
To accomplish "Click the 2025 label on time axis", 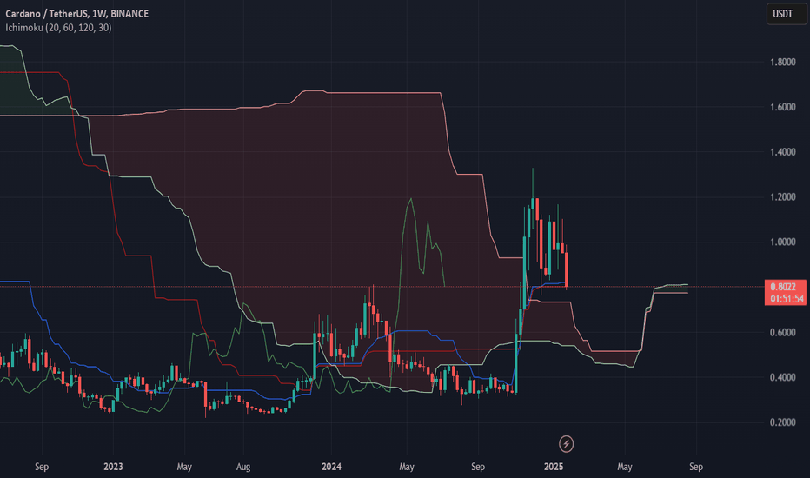I will pyautogui.click(x=554, y=467).
